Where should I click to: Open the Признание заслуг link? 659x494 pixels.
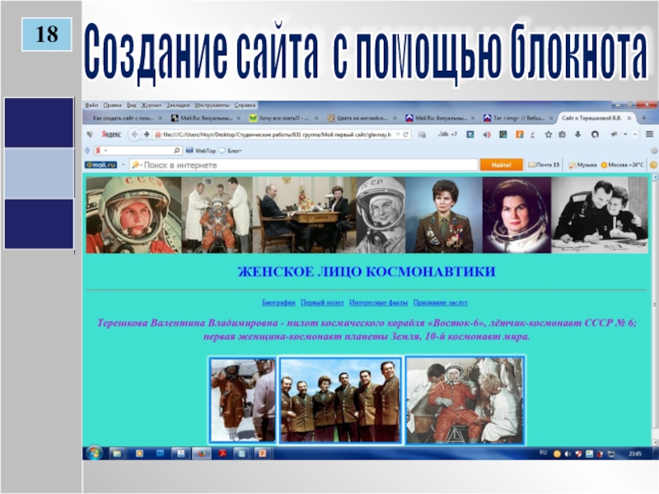point(440,302)
